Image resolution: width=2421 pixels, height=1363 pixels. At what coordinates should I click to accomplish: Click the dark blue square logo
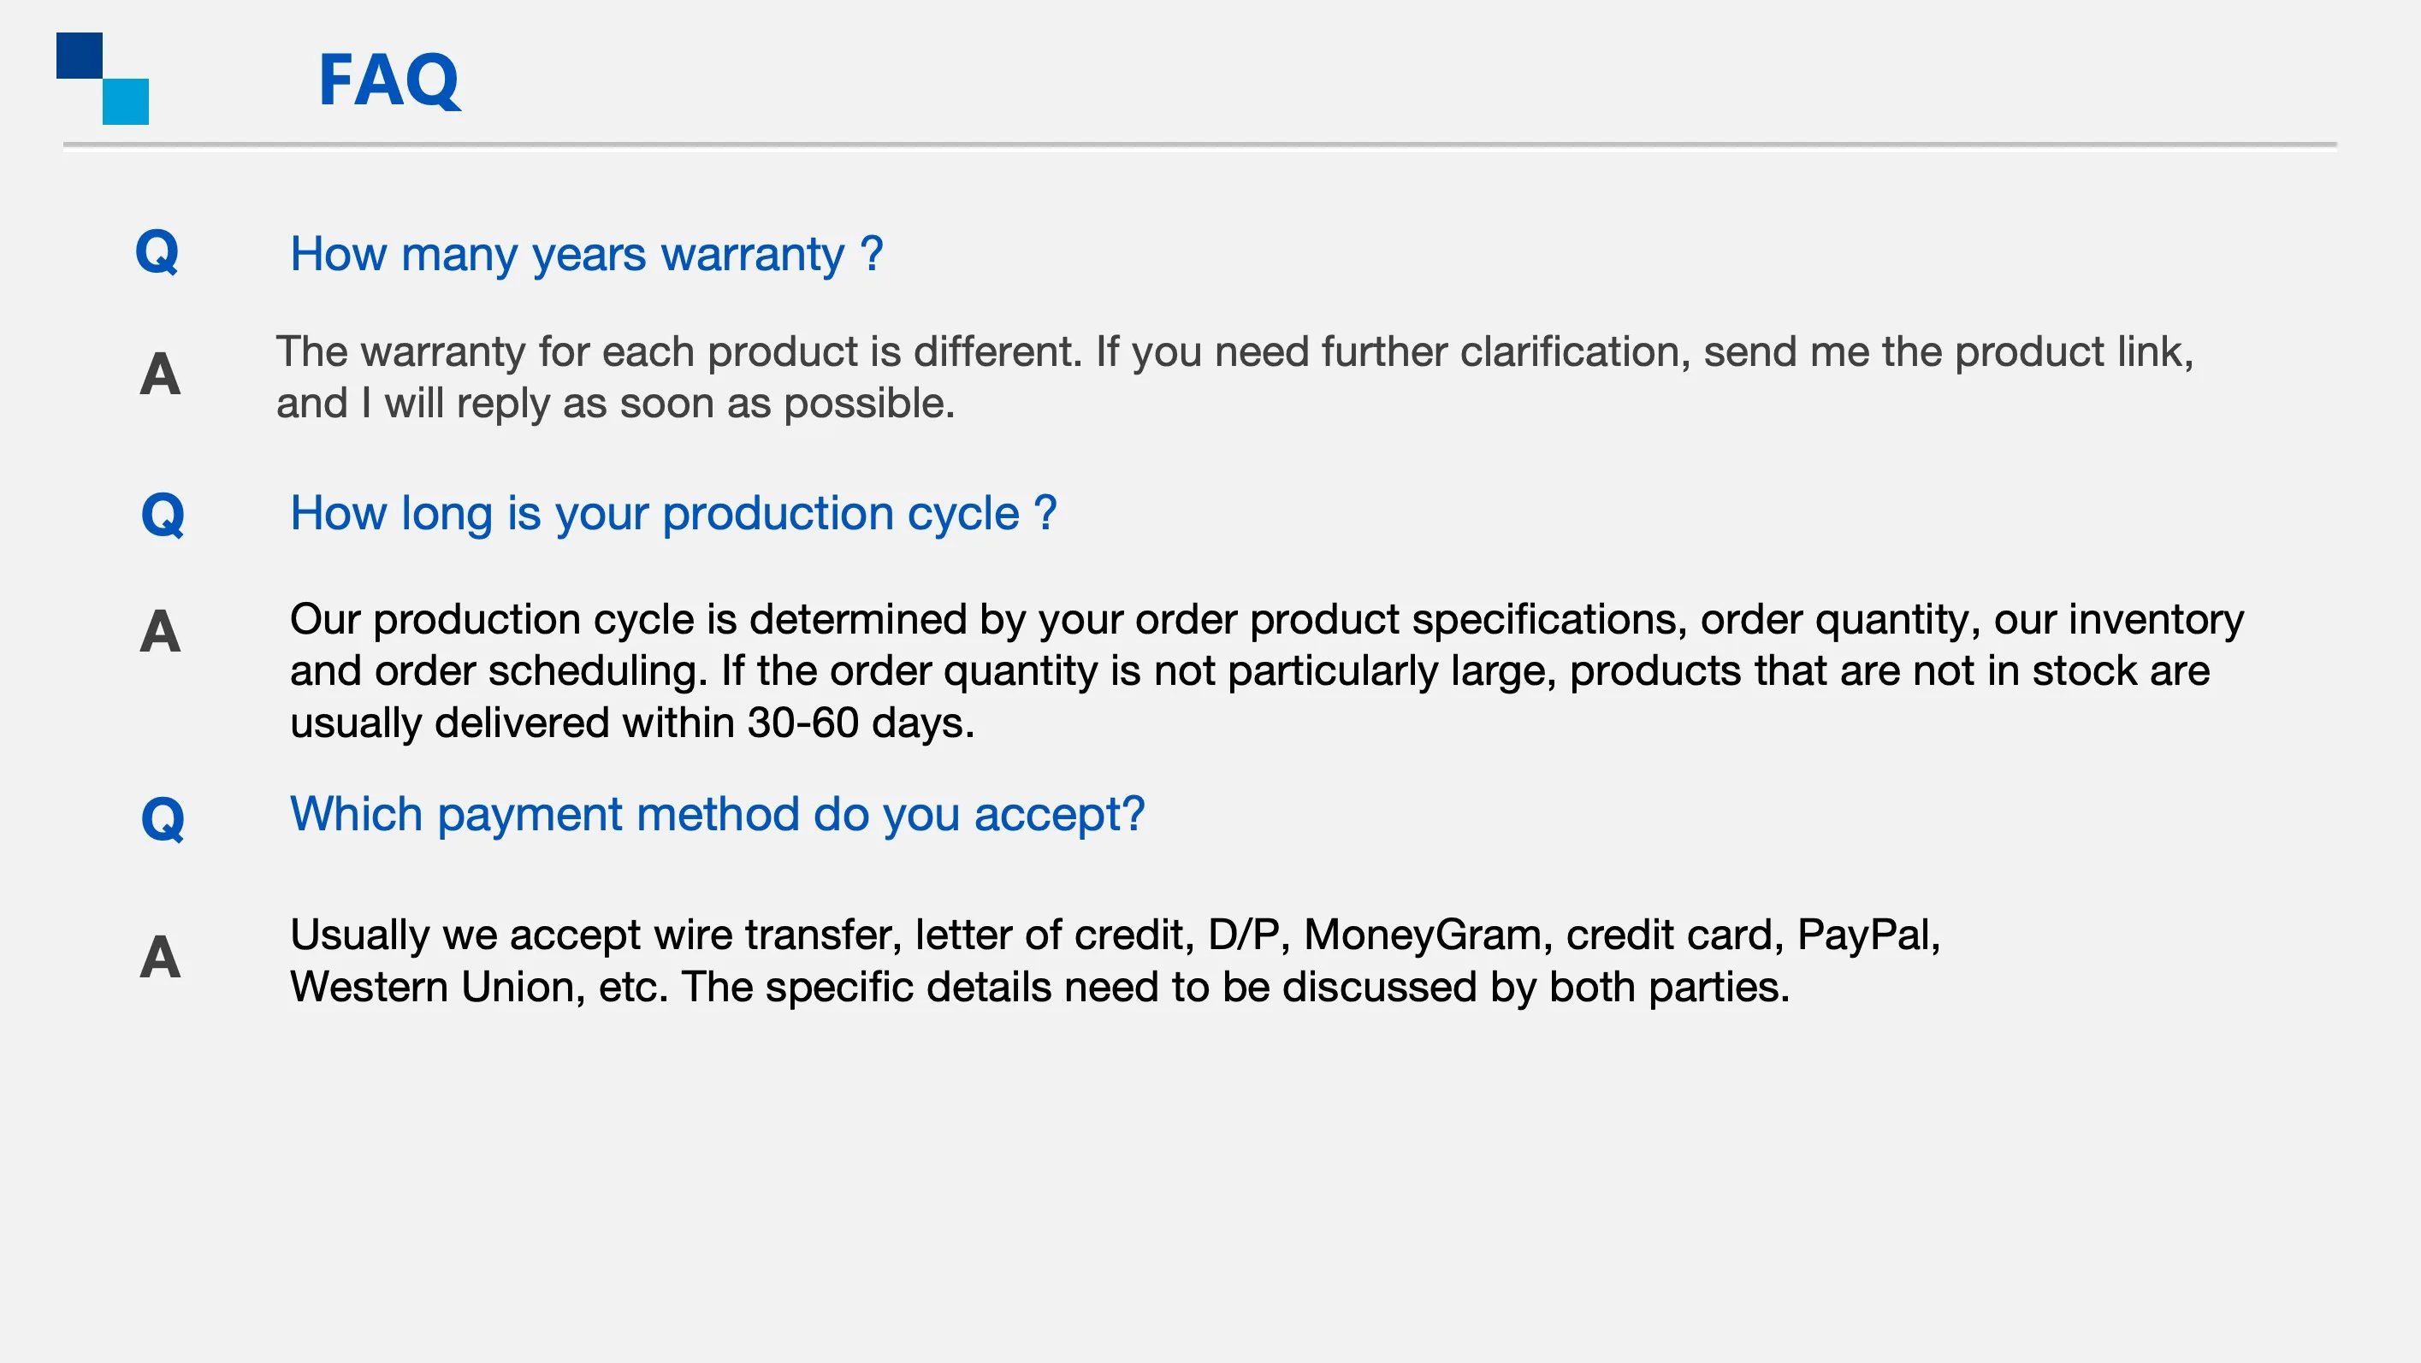click(79, 56)
